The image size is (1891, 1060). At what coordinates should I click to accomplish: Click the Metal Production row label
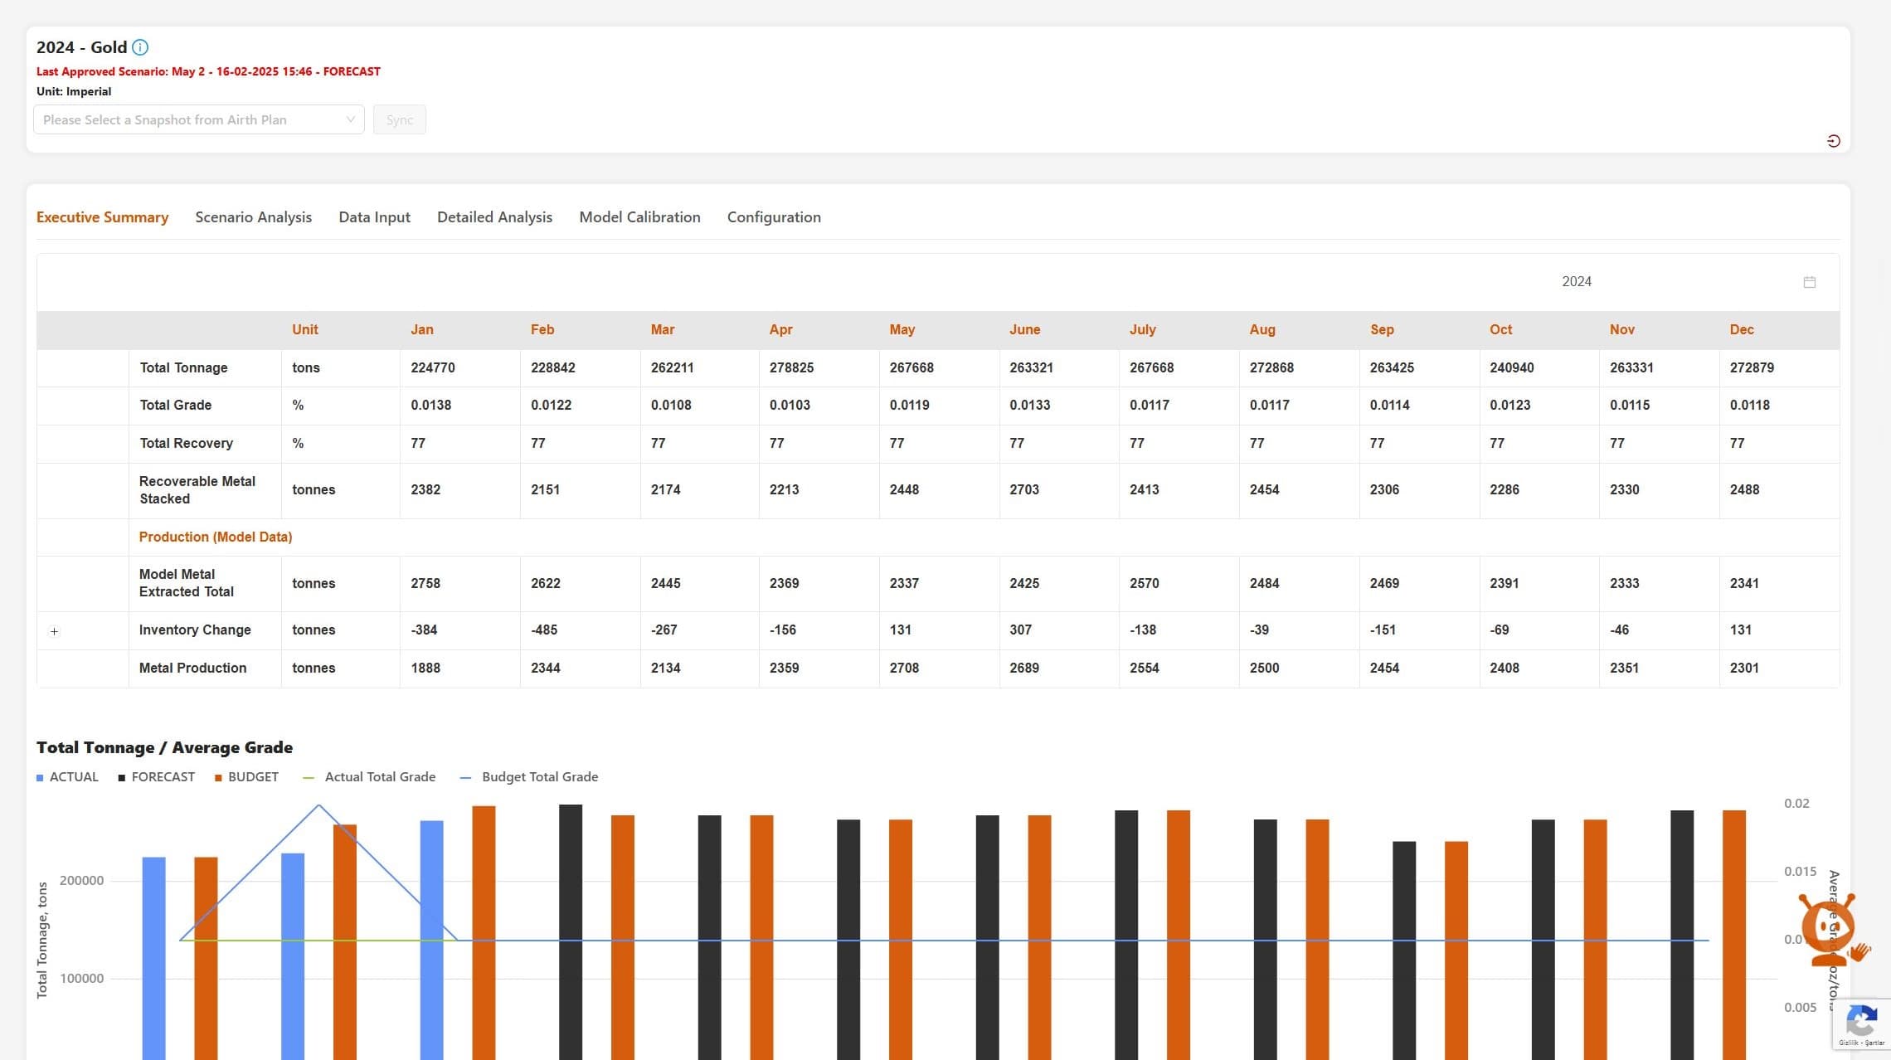[193, 669]
